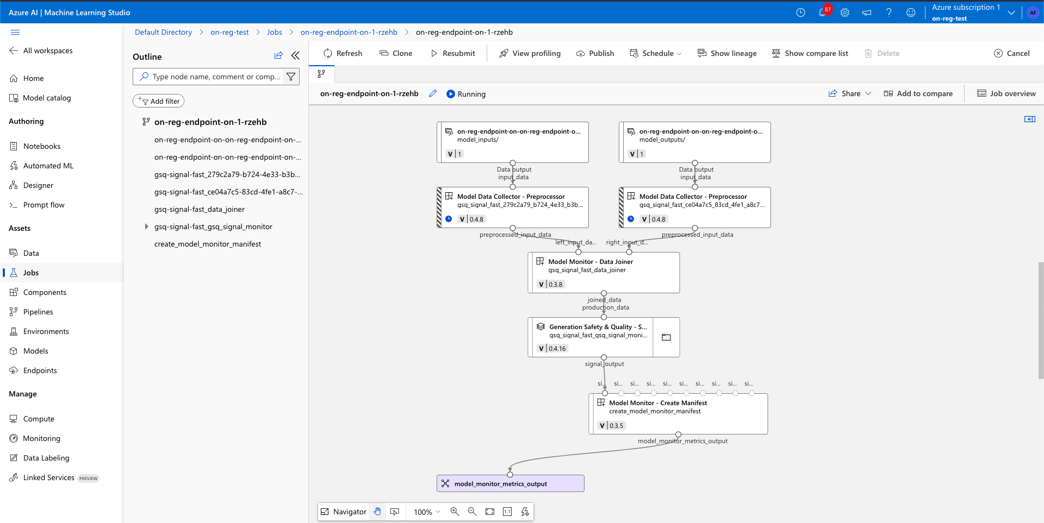Open the Share dropdown

[850, 93]
